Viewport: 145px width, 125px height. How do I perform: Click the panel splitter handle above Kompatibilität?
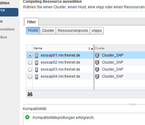(x=132, y=104)
